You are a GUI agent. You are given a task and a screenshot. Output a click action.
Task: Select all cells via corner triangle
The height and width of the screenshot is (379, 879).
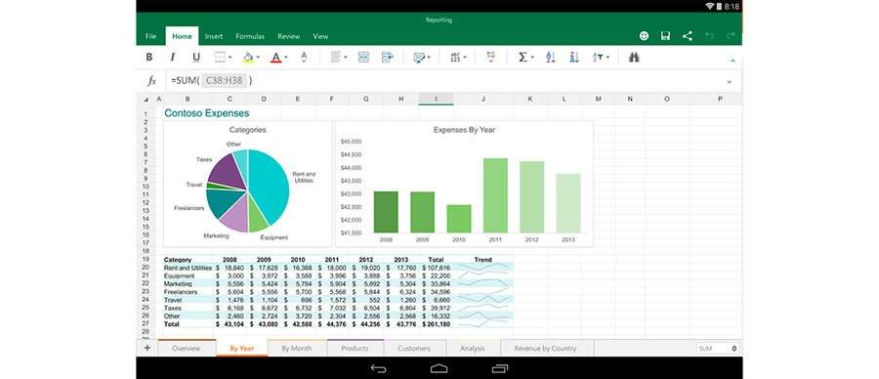tap(146, 100)
